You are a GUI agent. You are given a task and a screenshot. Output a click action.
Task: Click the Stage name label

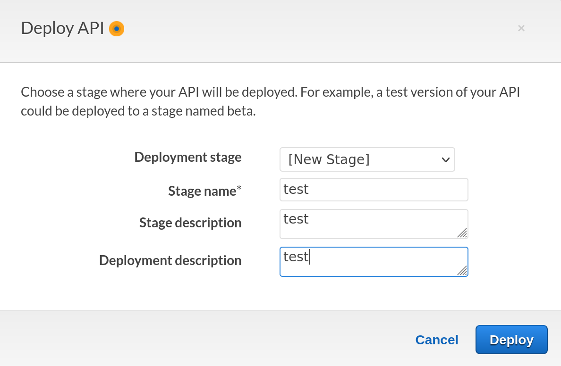point(202,191)
